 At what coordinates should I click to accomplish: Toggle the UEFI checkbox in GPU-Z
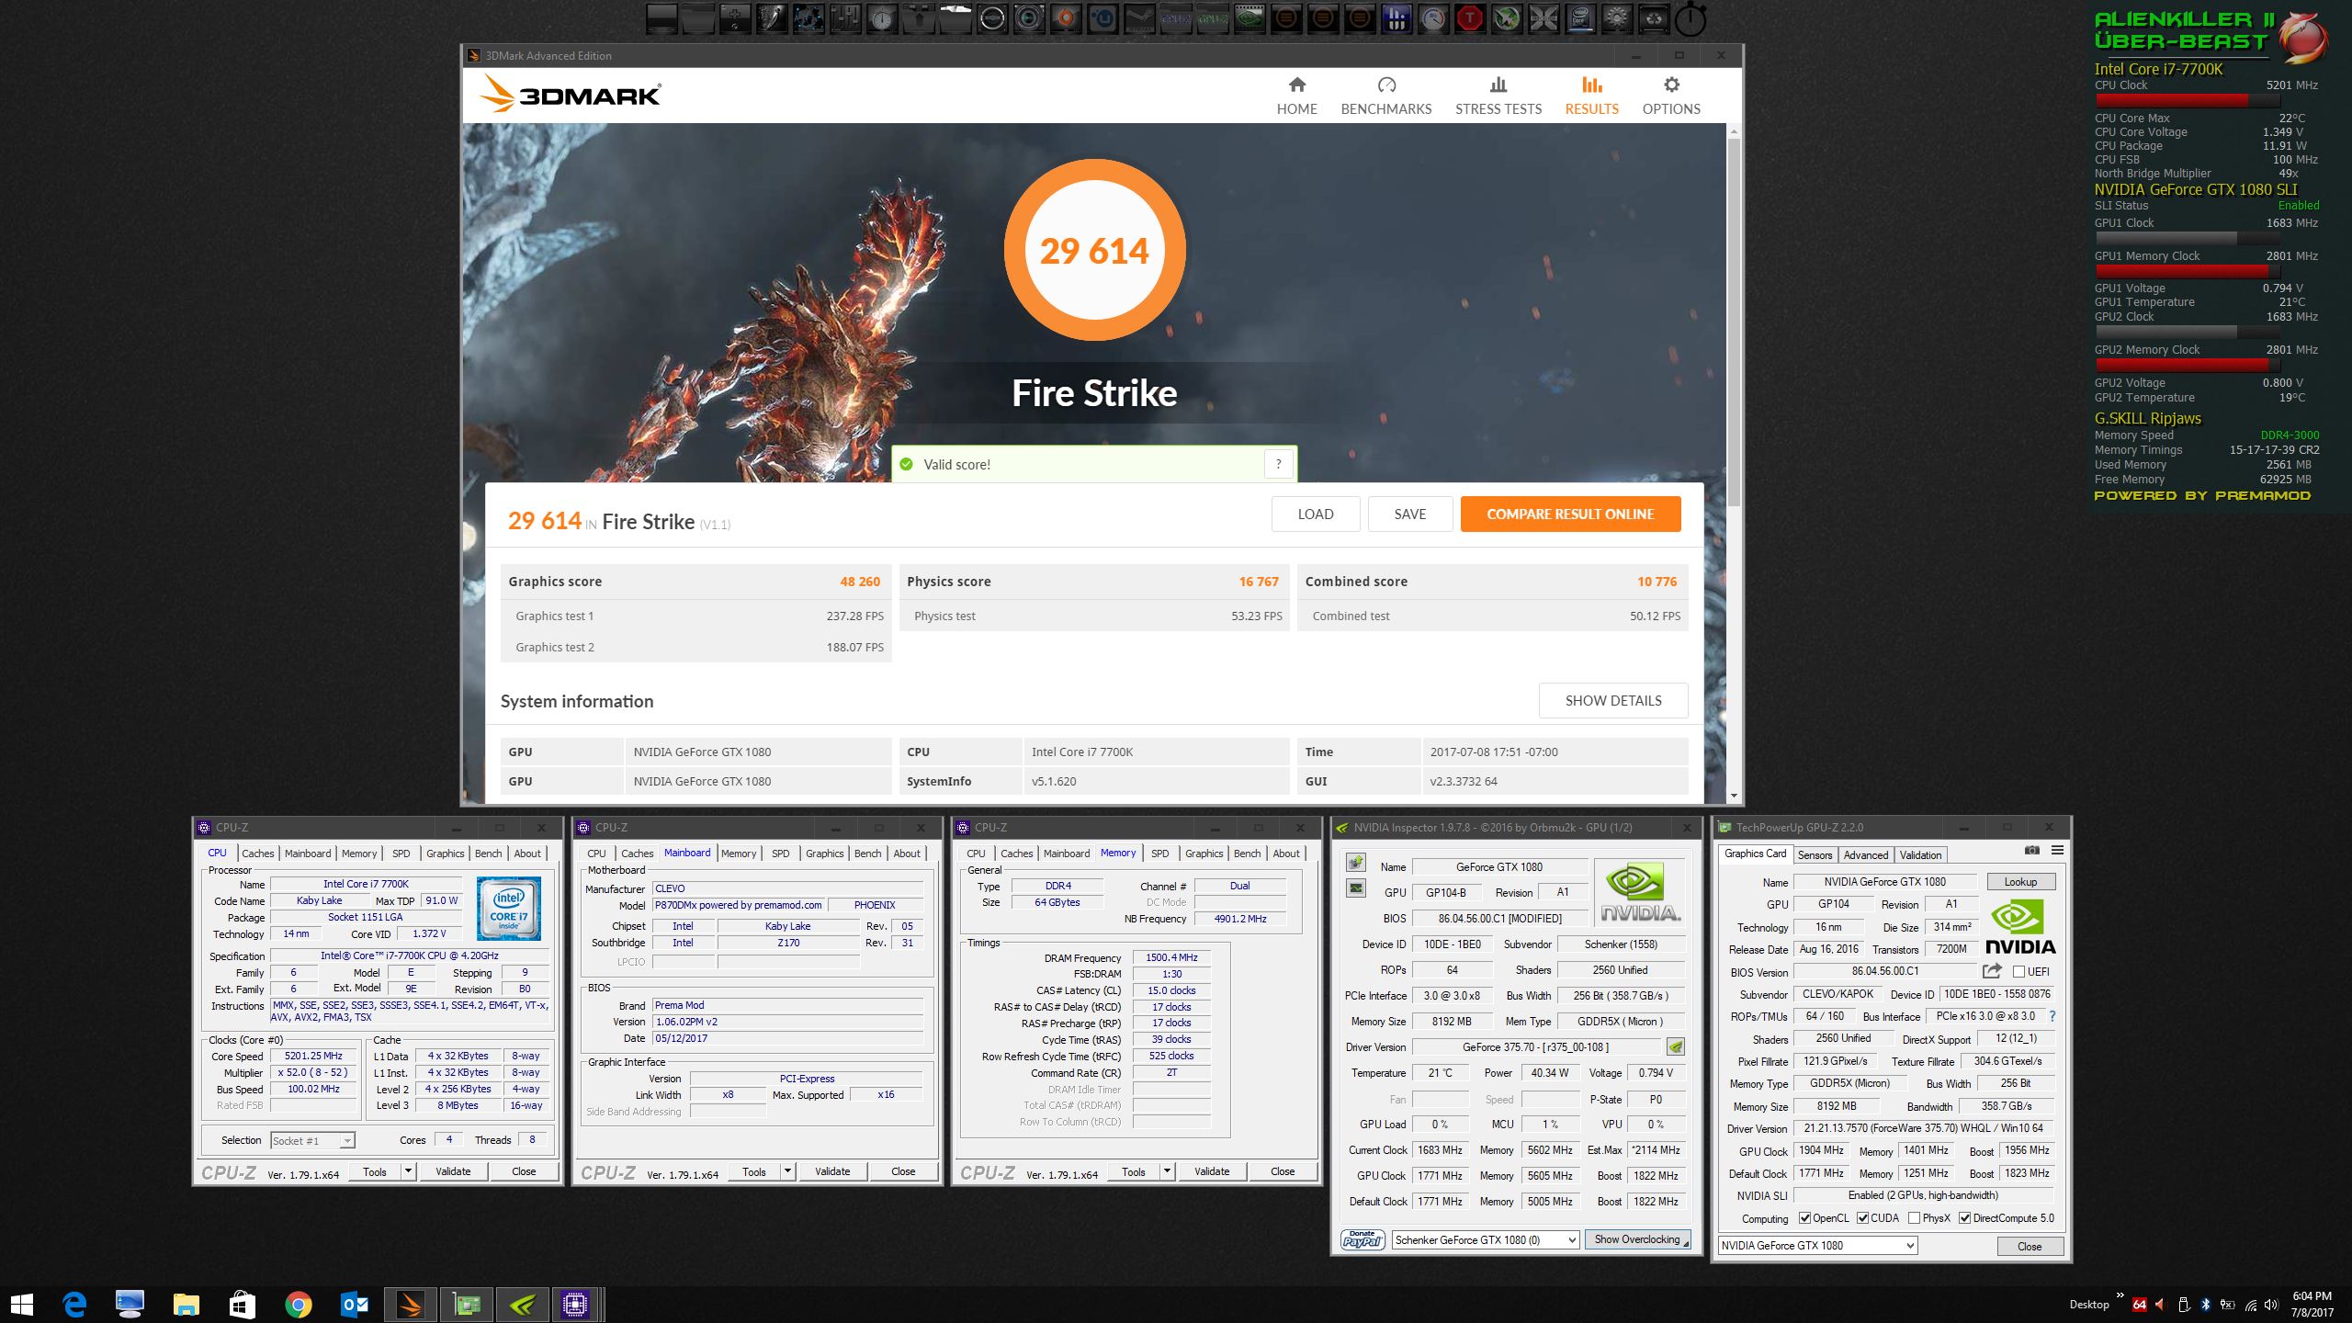tap(2018, 971)
